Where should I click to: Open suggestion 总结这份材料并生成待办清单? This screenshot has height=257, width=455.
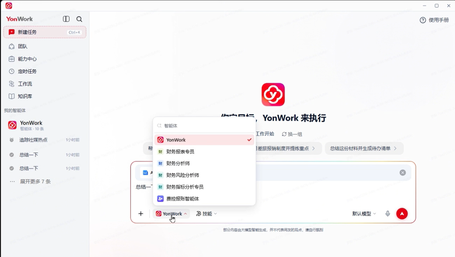364,148
